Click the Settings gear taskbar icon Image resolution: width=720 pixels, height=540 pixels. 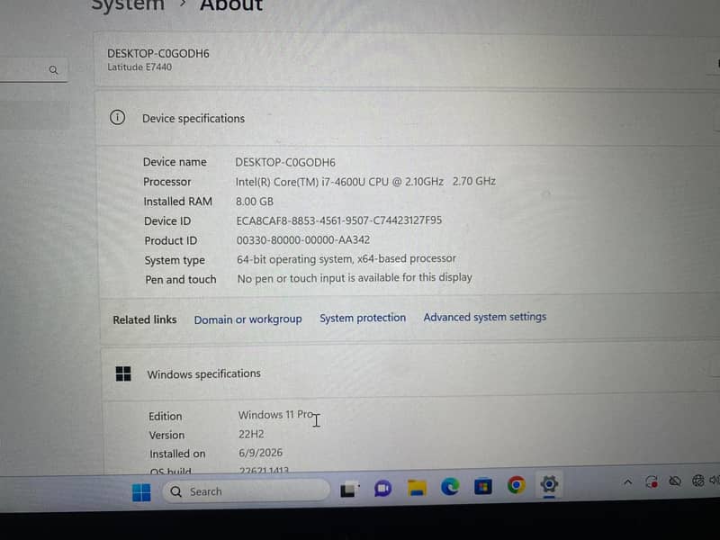549,484
